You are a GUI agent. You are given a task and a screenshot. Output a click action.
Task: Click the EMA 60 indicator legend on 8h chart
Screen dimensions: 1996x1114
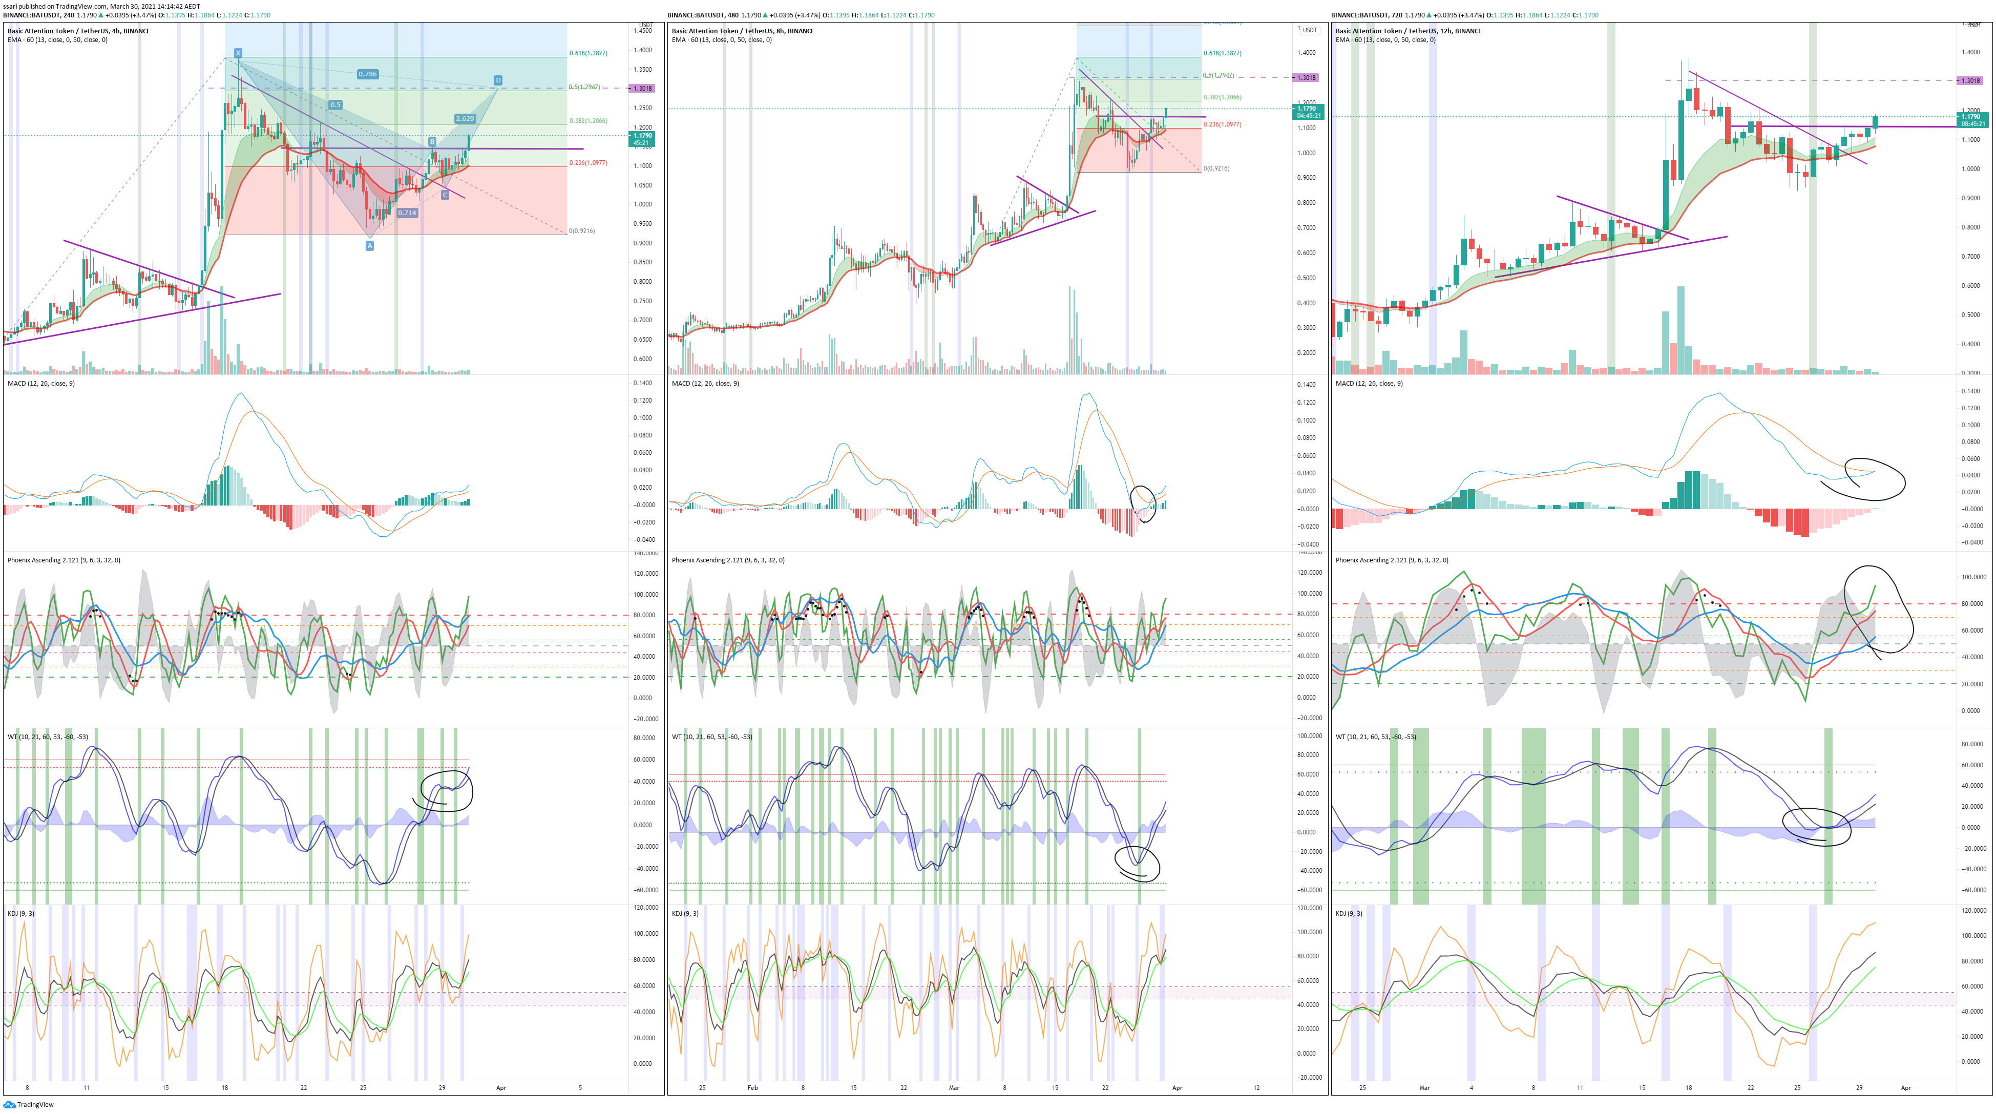click(722, 39)
